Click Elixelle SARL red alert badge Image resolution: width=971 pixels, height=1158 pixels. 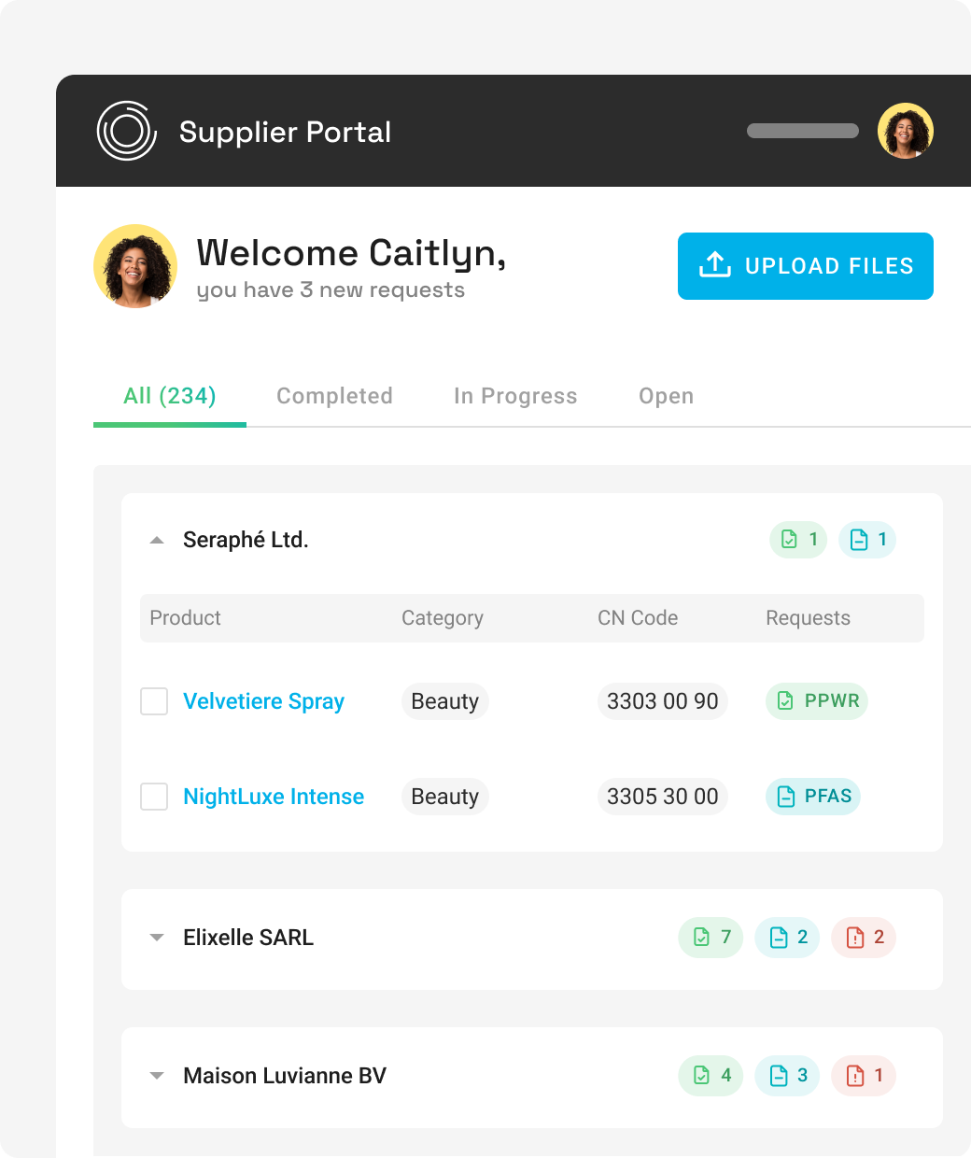(864, 938)
